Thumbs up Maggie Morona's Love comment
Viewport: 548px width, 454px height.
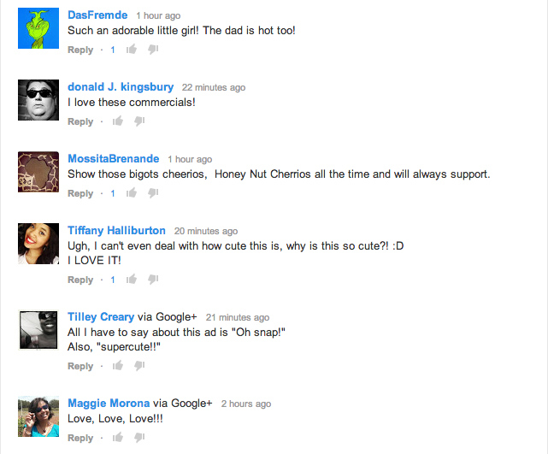point(118,437)
